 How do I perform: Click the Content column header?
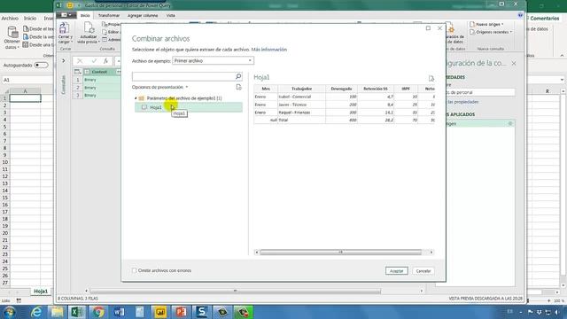(x=99, y=72)
